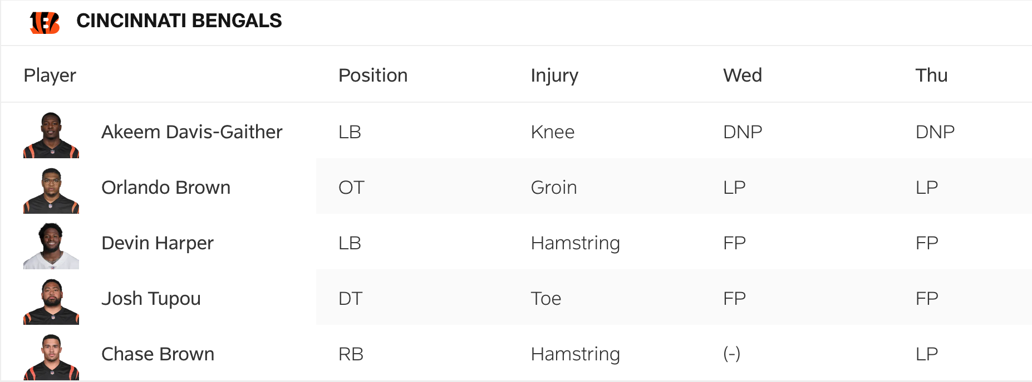Click the Cincinnati Bengals team logo

[45, 23]
